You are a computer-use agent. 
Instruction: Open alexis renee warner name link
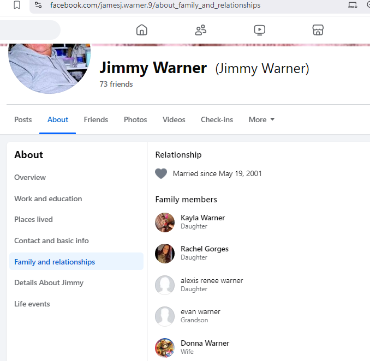pos(212,280)
